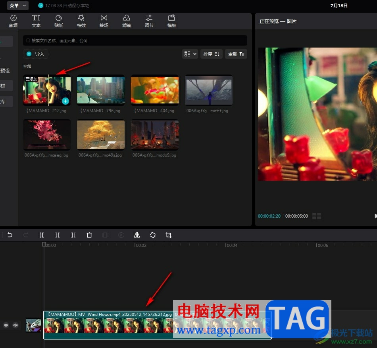Open the 调节 adjustment tab
The width and height of the screenshot is (377, 348).
[x=149, y=21]
